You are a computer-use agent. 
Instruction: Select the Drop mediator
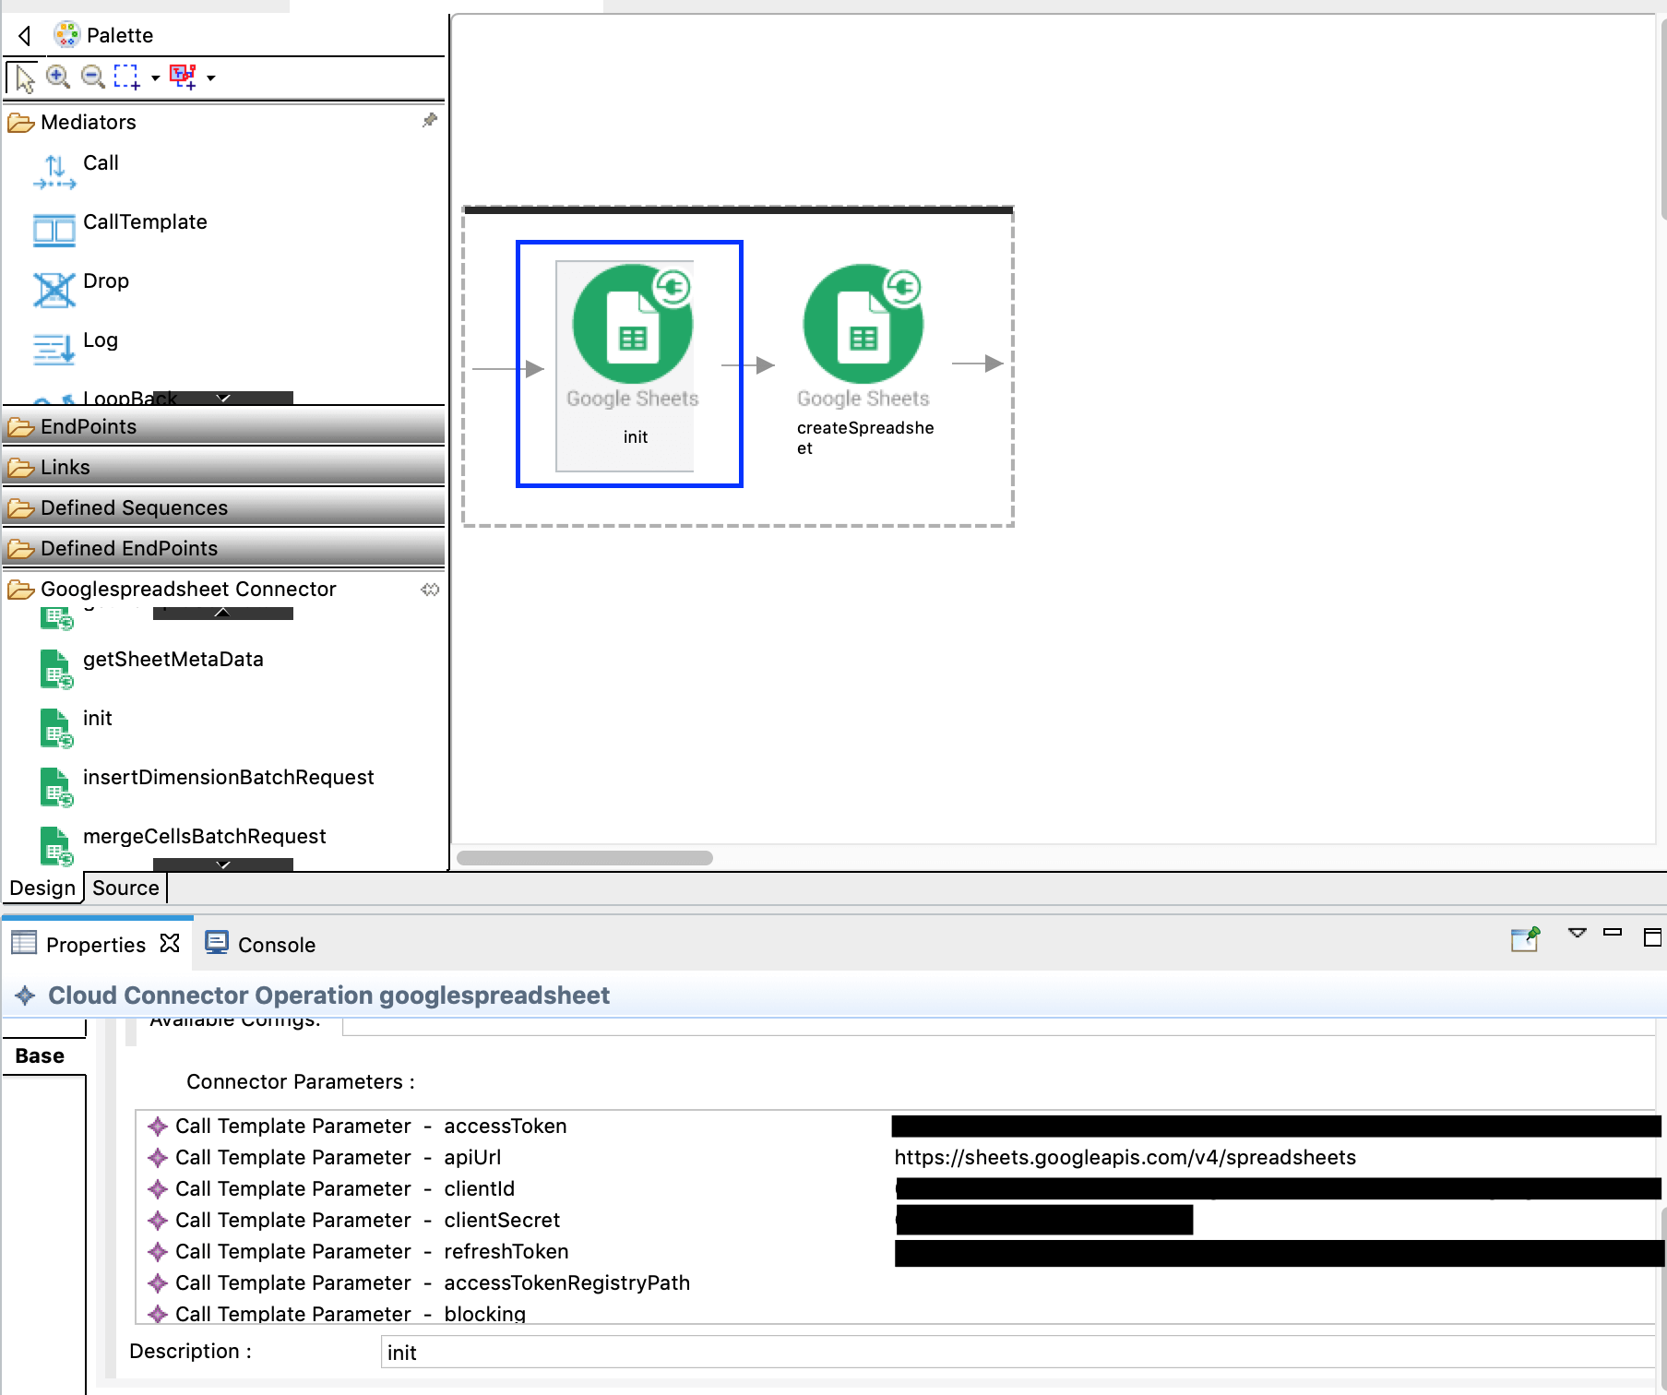click(x=81, y=290)
